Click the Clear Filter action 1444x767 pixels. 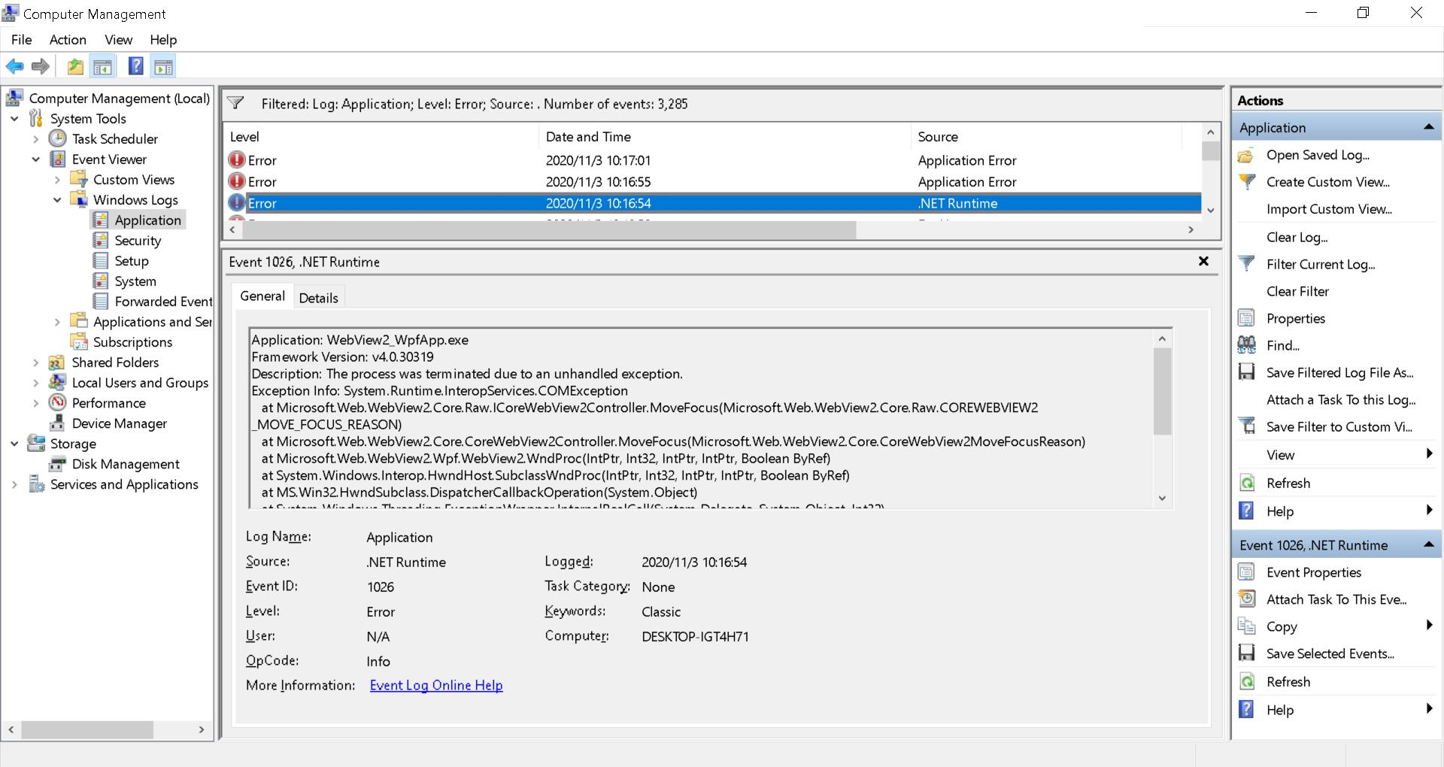pos(1299,291)
